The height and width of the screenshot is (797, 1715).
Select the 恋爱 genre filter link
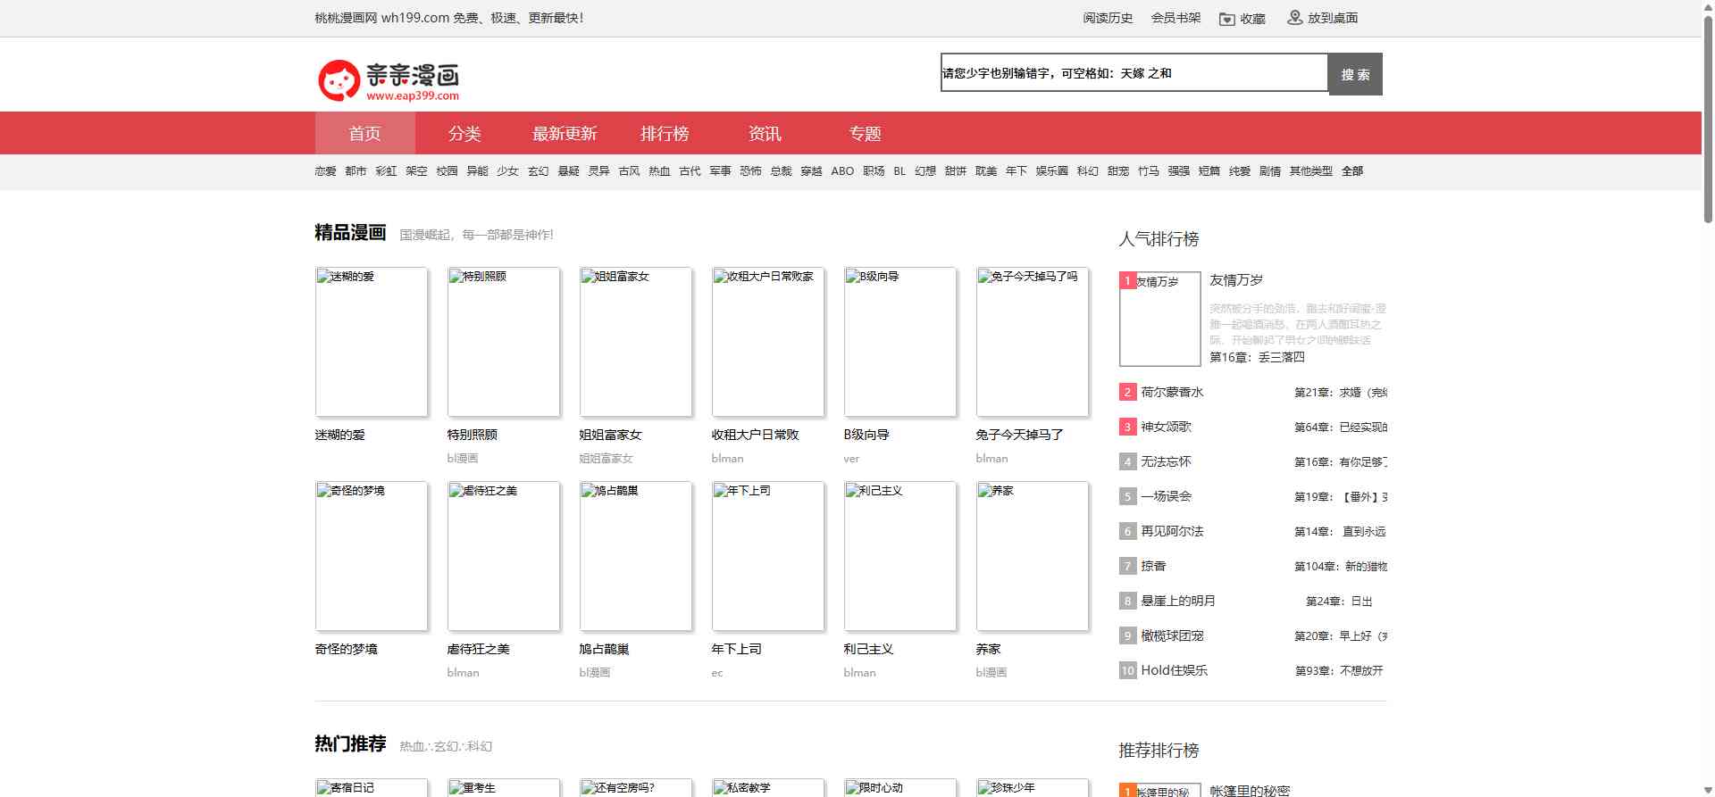point(325,171)
